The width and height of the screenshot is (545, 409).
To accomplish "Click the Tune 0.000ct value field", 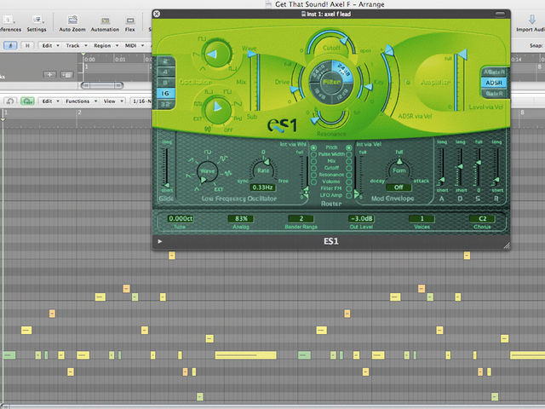I will pyautogui.click(x=181, y=219).
